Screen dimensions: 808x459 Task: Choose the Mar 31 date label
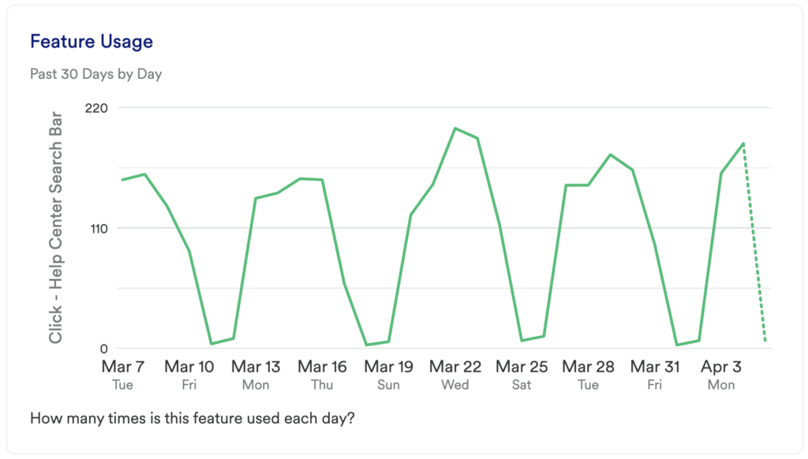click(x=655, y=367)
